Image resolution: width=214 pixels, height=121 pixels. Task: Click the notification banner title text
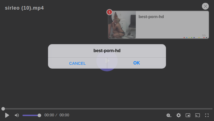point(151,17)
